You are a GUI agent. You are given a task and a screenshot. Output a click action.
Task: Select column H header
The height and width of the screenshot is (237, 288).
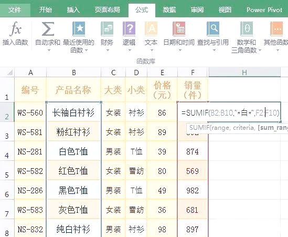[x=244, y=73]
